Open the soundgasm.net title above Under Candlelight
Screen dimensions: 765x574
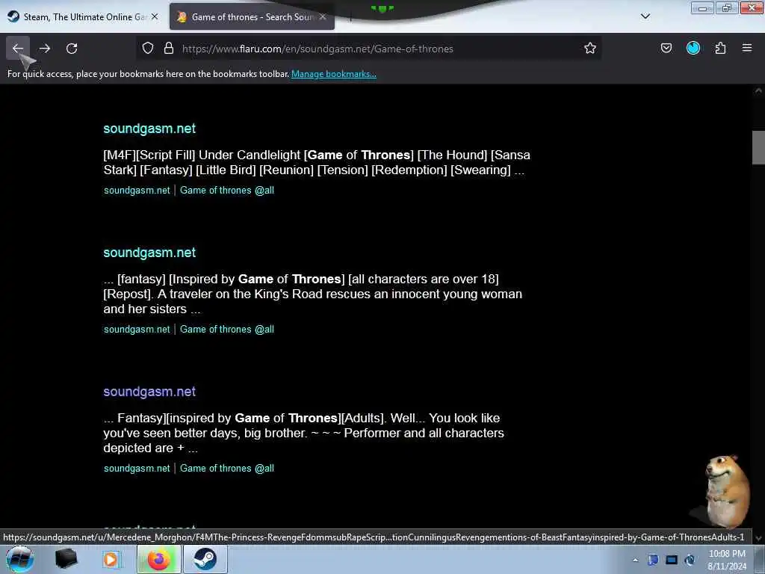click(149, 129)
